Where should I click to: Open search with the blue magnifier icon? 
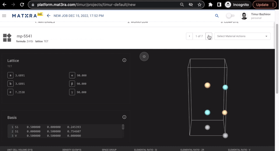pos(217,16)
